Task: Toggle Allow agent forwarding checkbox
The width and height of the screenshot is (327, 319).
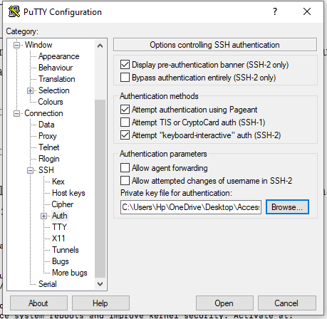Action: point(125,167)
